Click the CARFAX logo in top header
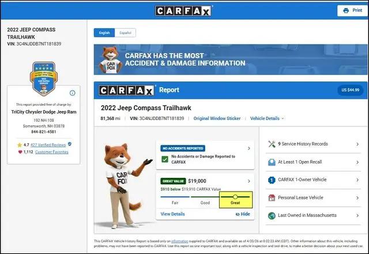369x254 pixels. click(x=183, y=10)
